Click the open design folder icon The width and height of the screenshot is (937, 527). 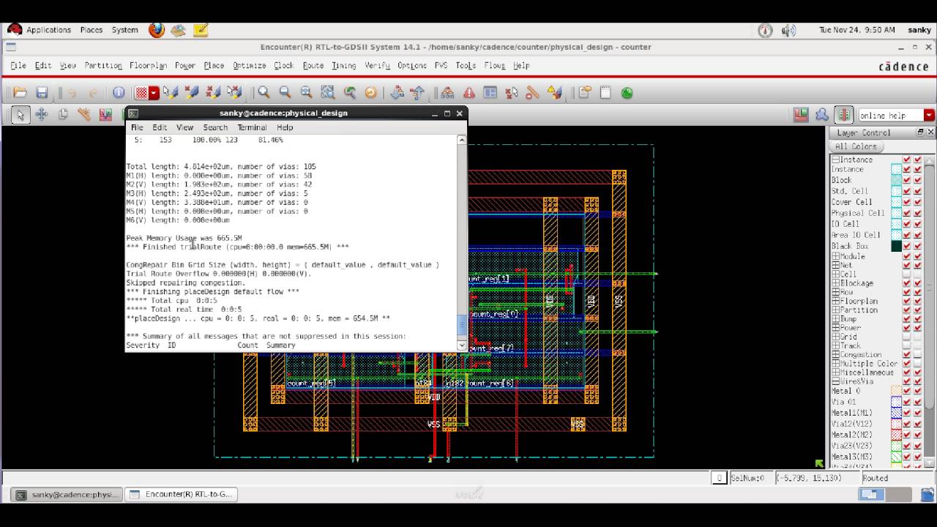coord(20,93)
